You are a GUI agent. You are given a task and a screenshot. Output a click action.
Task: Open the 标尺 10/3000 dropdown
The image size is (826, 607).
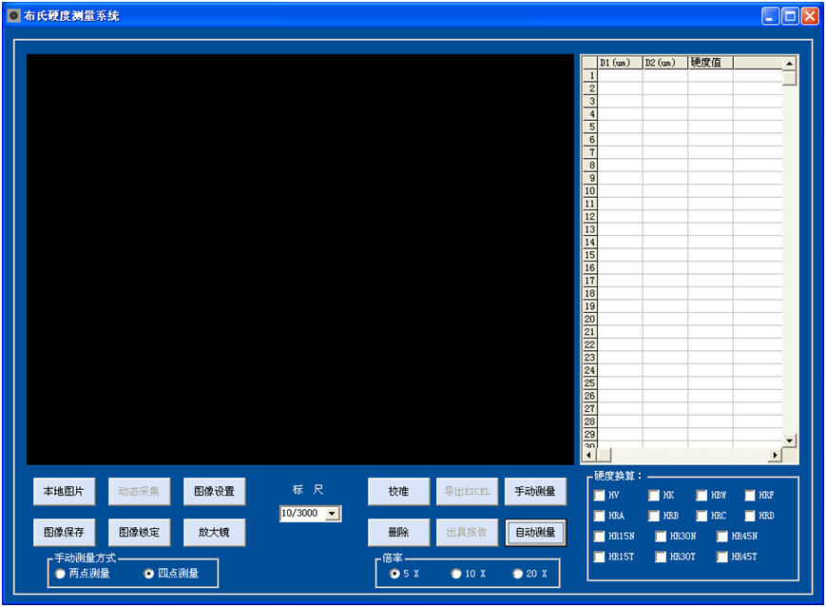tap(332, 514)
